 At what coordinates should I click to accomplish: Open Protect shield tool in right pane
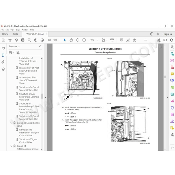tap(172, 108)
